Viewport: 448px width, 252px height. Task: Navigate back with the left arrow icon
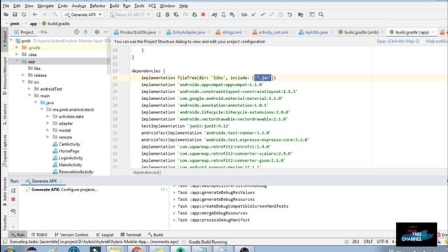35,15
